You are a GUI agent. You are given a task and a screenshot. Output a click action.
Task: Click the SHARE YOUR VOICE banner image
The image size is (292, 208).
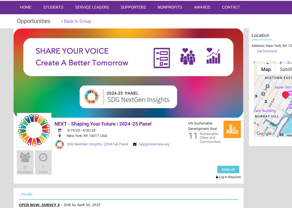click(x=128, y=73)
